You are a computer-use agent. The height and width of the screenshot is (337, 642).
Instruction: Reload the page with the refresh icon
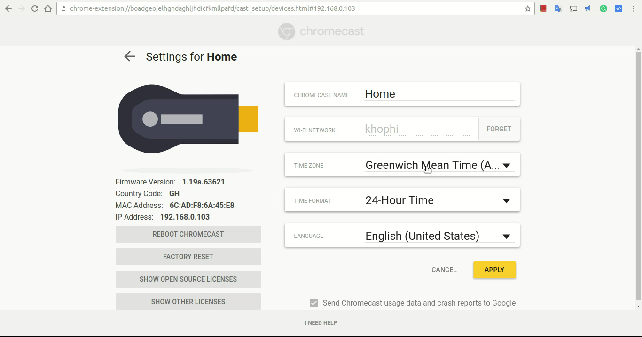tap(35, 8)
